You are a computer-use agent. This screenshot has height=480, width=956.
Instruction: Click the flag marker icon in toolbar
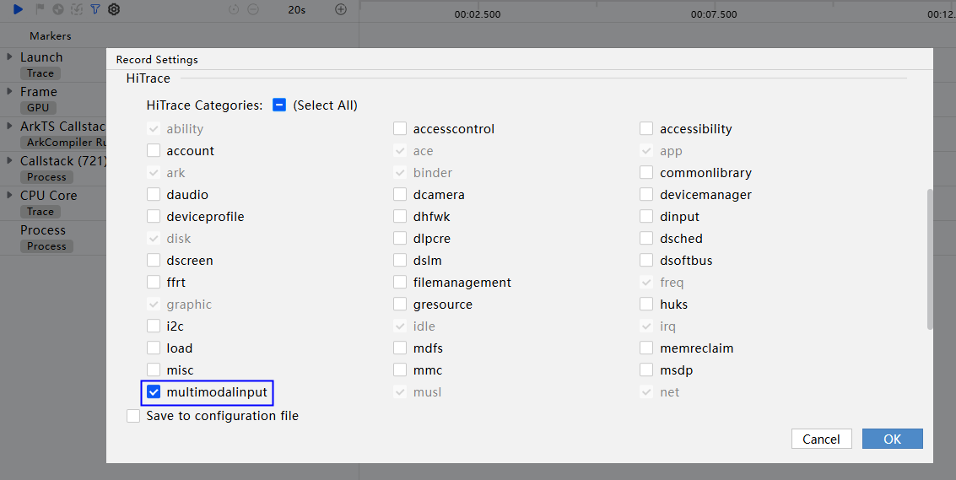point(40,9)
